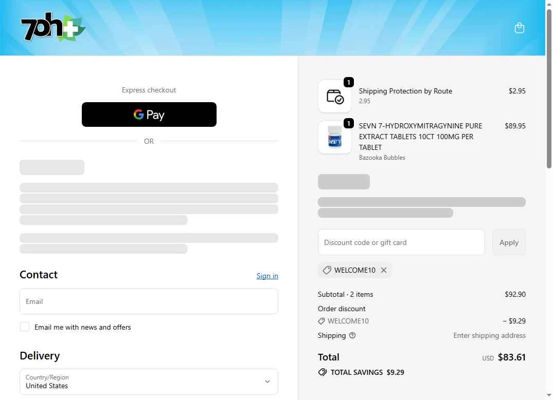Screen dimensions: 553x400
Task: Open the Sign in link
Action: click(x=267, y=276)
